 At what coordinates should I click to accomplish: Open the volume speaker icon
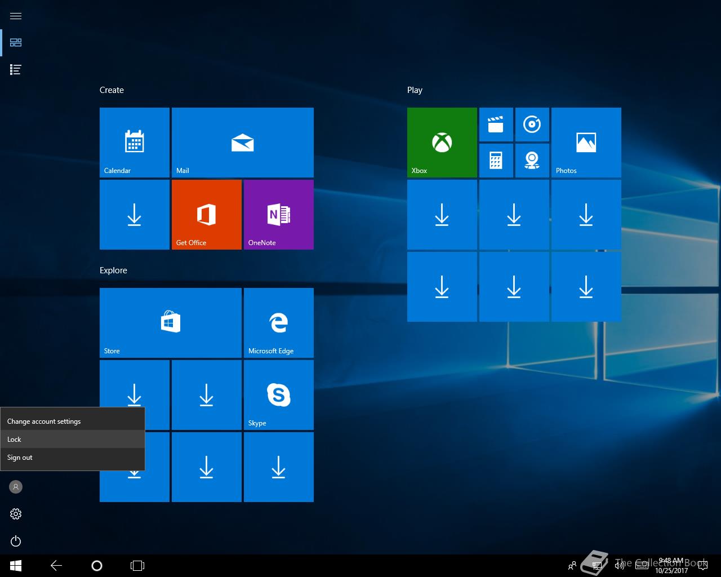pos(620,566)
